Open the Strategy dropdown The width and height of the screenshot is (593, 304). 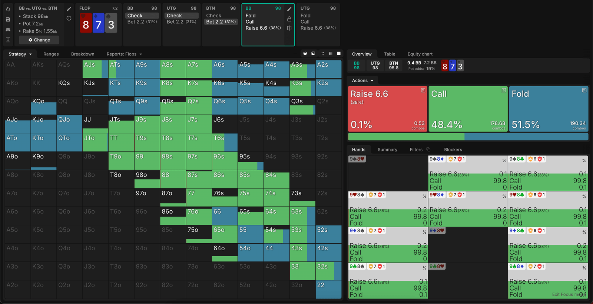(x=20, y=54)
